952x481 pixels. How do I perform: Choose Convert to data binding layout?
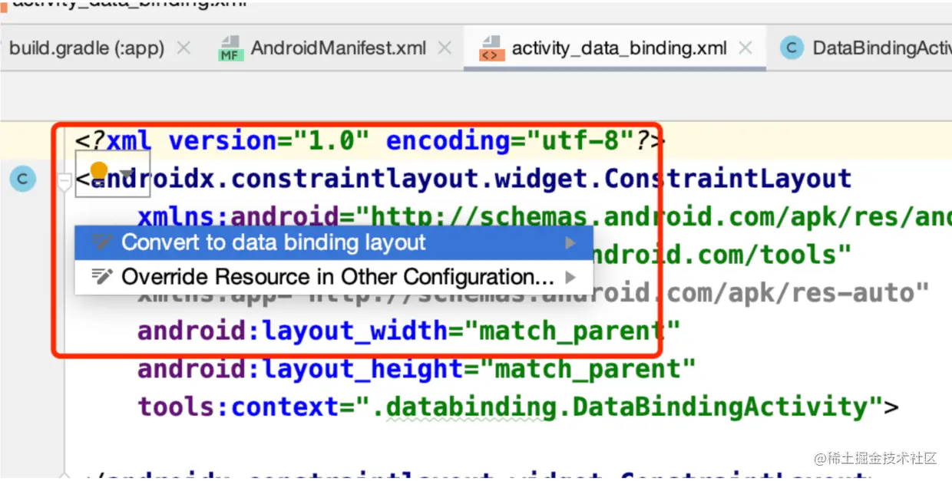click(334, 243)
